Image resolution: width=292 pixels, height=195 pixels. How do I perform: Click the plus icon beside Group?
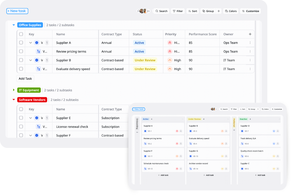(219, 11)
